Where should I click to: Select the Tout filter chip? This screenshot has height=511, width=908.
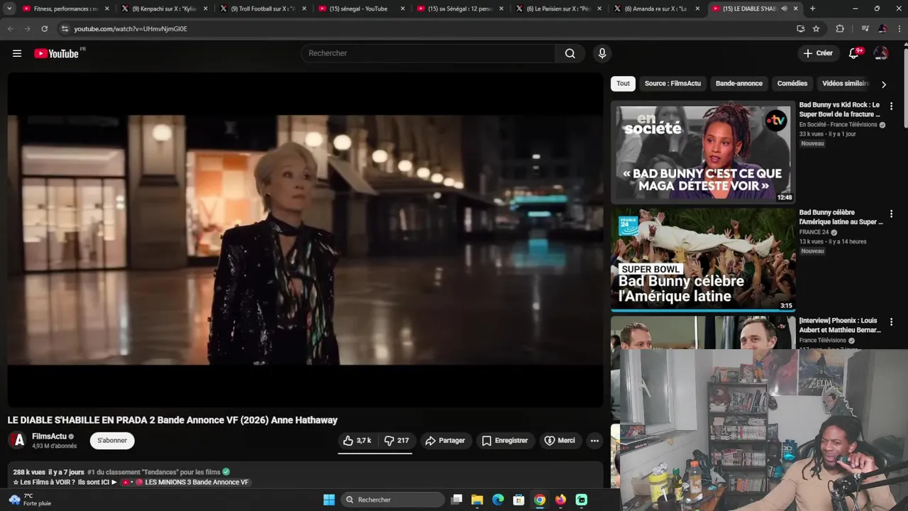(623, 83)
